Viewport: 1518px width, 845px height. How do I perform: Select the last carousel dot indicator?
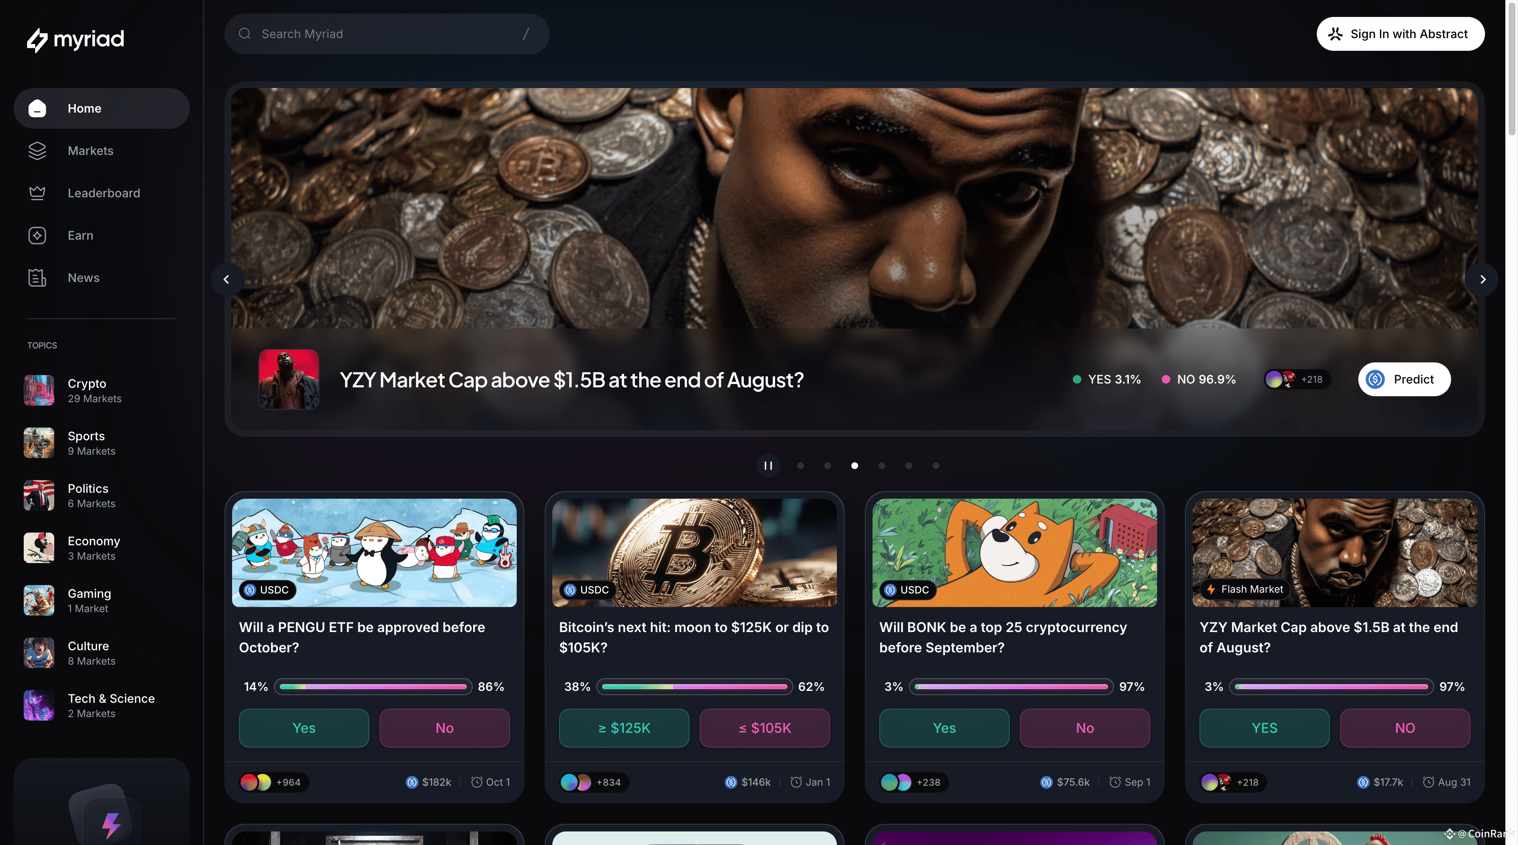click(x=936, y=466)
